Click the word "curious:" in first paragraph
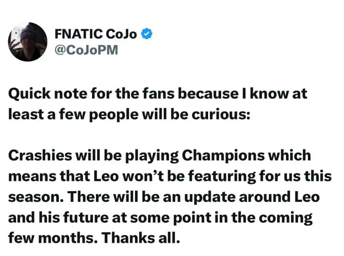344x256 pixels. tap(221, 115)
